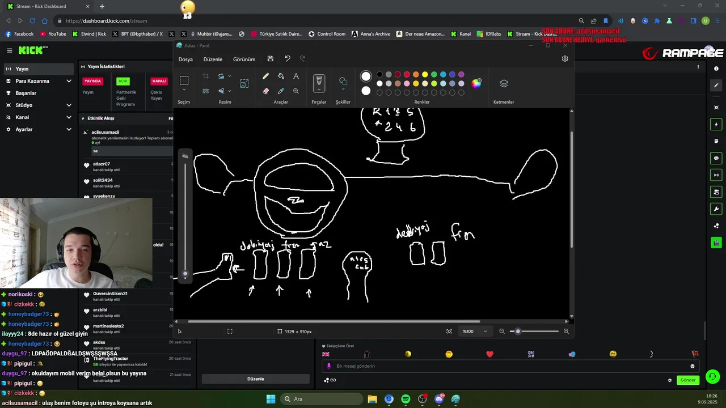Expand the Stüdyo sidebar section
This screenshot has height=408, width=726.
tap(69, 105)
